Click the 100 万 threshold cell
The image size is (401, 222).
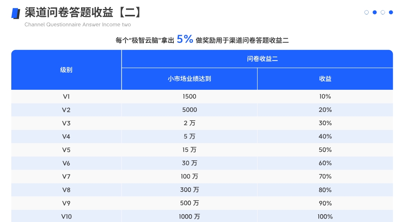point(189,176)
